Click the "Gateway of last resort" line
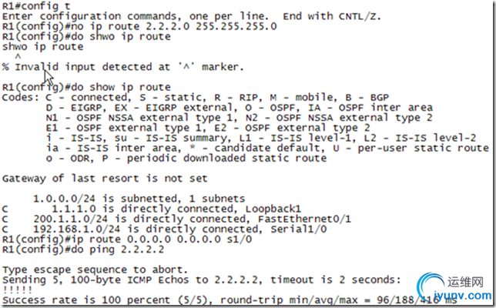This screenshot has height=308, width=496. coord(91,178)
